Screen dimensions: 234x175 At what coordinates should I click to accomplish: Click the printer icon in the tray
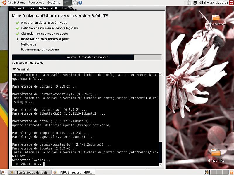coord(189,3)
